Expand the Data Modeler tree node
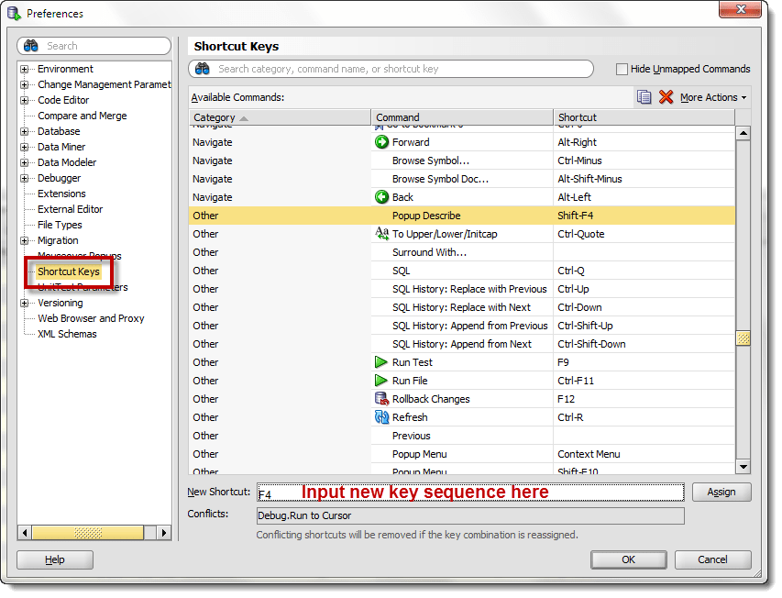782x598 pixels. 24,162
